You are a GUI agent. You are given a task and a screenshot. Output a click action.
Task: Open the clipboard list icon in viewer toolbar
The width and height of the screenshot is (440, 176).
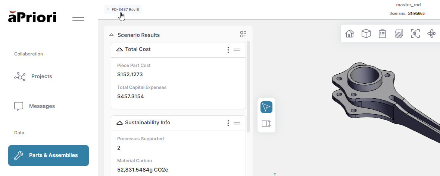tap(382, 34)
